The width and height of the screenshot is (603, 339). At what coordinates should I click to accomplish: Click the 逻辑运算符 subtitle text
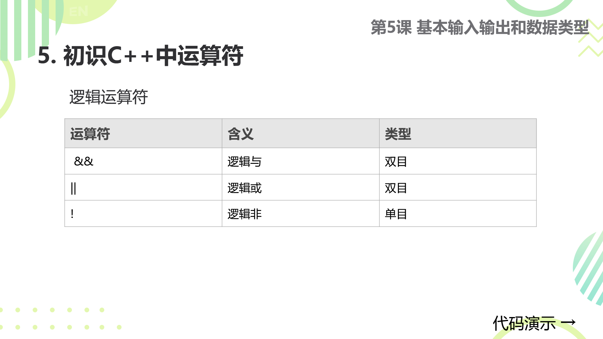click(x=108, y=97)
